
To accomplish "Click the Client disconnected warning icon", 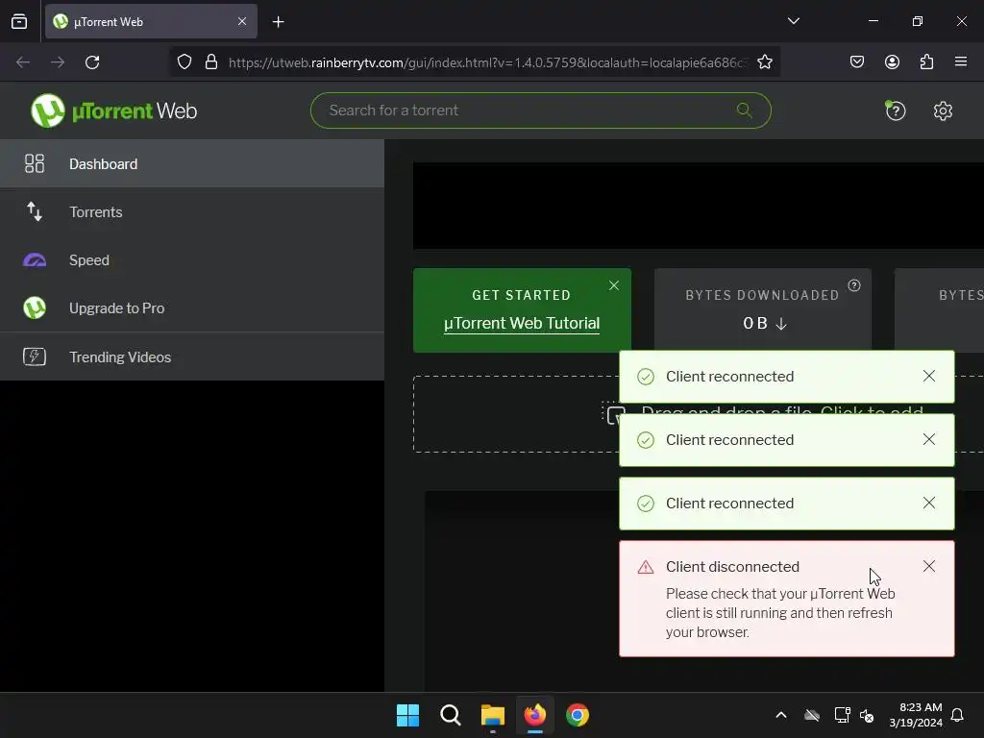I will pyautogui.click(x=645, y=567).
